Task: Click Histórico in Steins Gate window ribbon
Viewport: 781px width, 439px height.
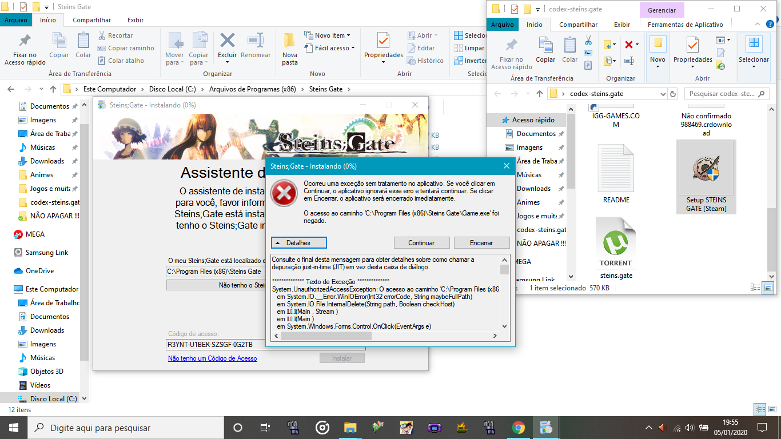Action: pyautogui.click(x=425, y=61)
